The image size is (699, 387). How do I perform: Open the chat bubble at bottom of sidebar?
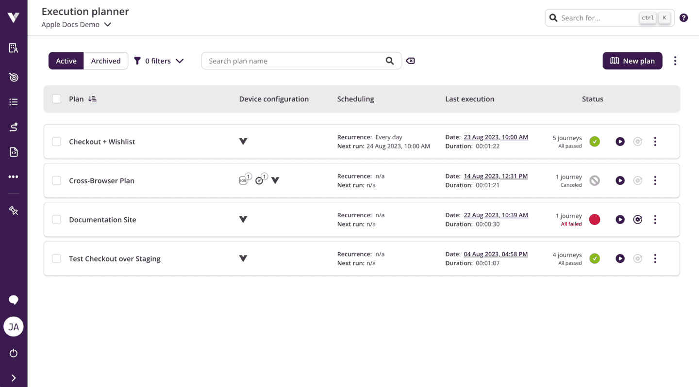point(13,300)
